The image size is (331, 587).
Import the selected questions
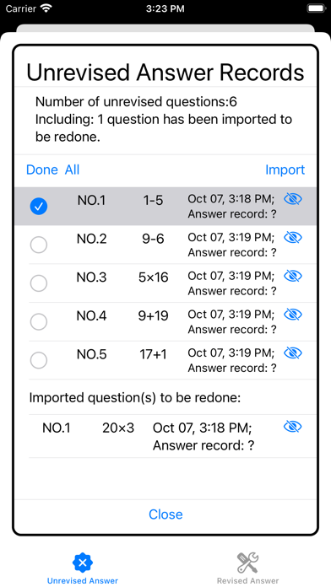(285, 170)
